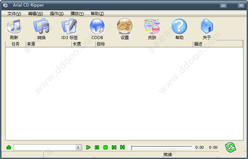Open the 帮助 question mark icon
The width and height of the screenshot is (248, 159).
pyautogui.click(x=179, y=26)
